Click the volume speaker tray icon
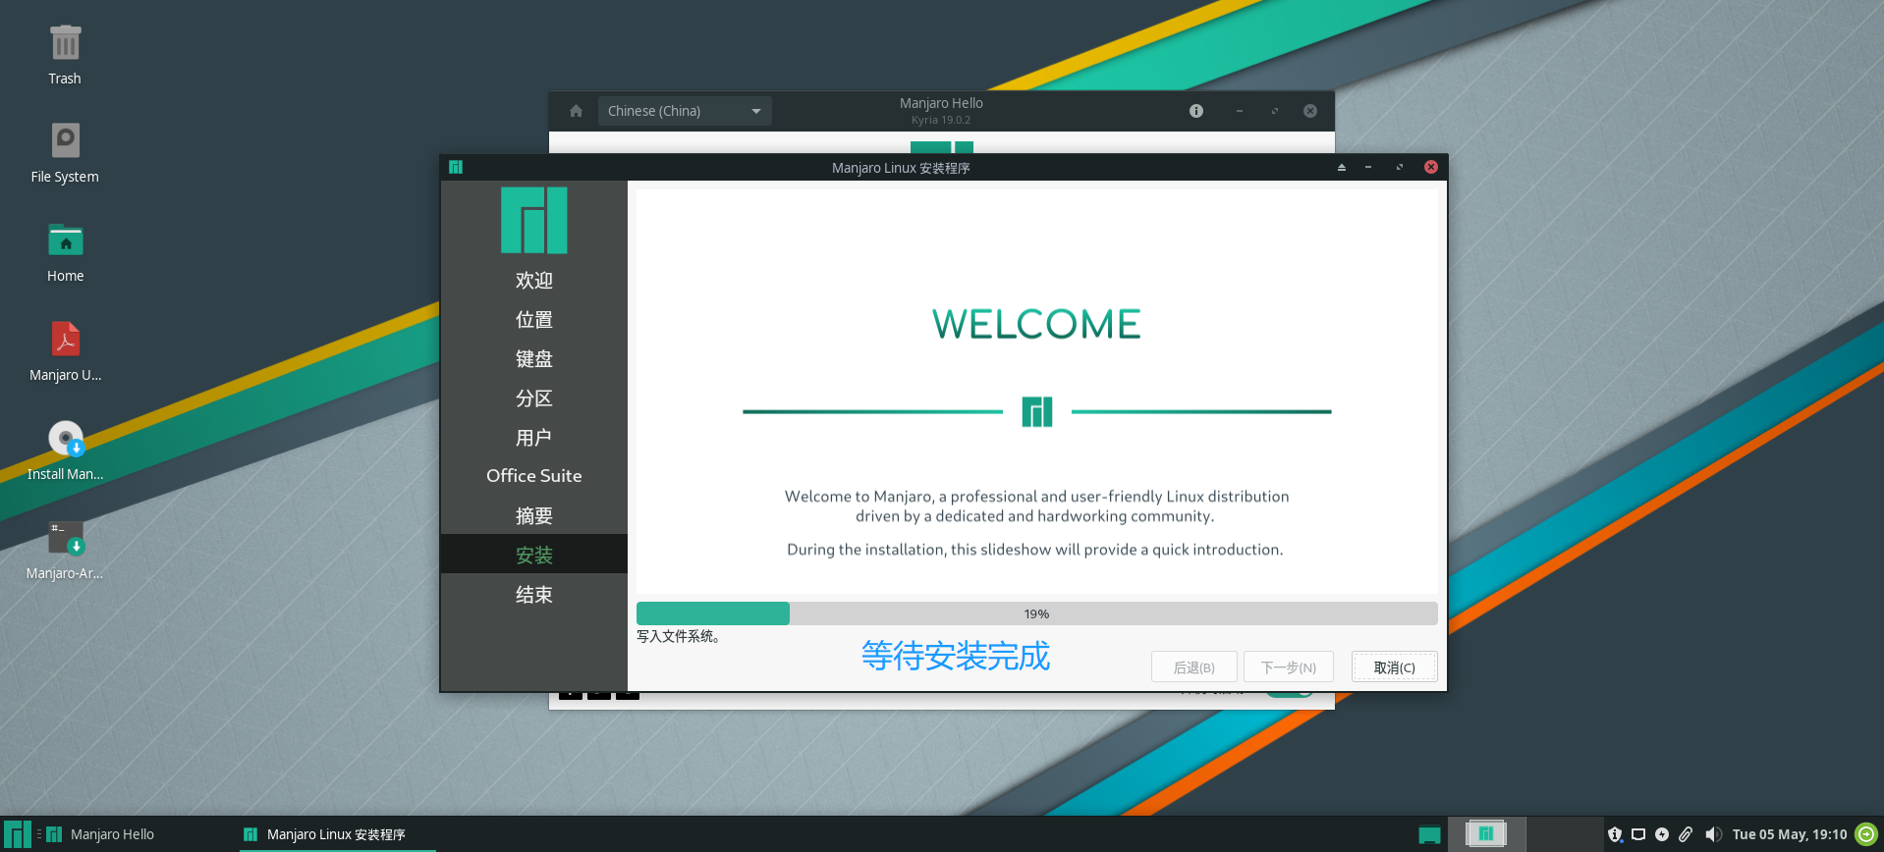The width and height of the screenshot is (1884, 852). click(x=1713, y=834)
